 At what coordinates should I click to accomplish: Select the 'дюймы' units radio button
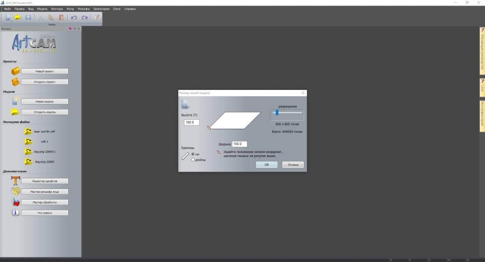point(193,160)
